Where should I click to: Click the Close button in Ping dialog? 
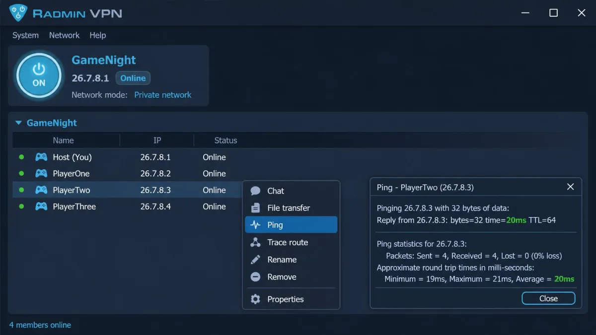click(548, 298)
